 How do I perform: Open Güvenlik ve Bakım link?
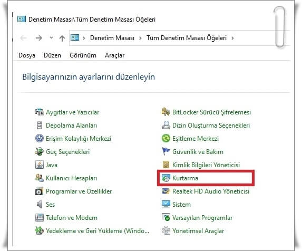coord(198,152)
